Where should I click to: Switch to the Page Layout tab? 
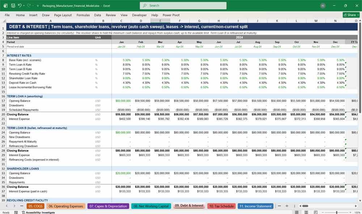[x=63, y=15]
